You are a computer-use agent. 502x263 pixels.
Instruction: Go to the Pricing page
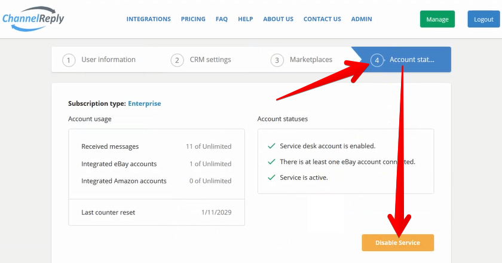click(193, 19)
